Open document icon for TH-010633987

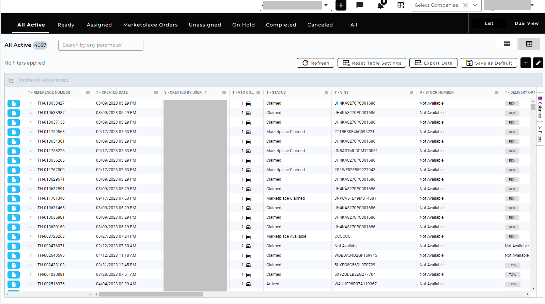14,113
